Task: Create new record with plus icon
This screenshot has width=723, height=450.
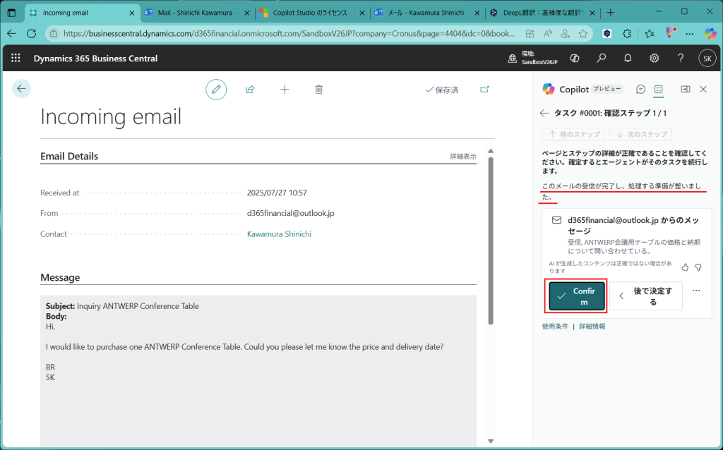Action: click(x=285, y=90)
